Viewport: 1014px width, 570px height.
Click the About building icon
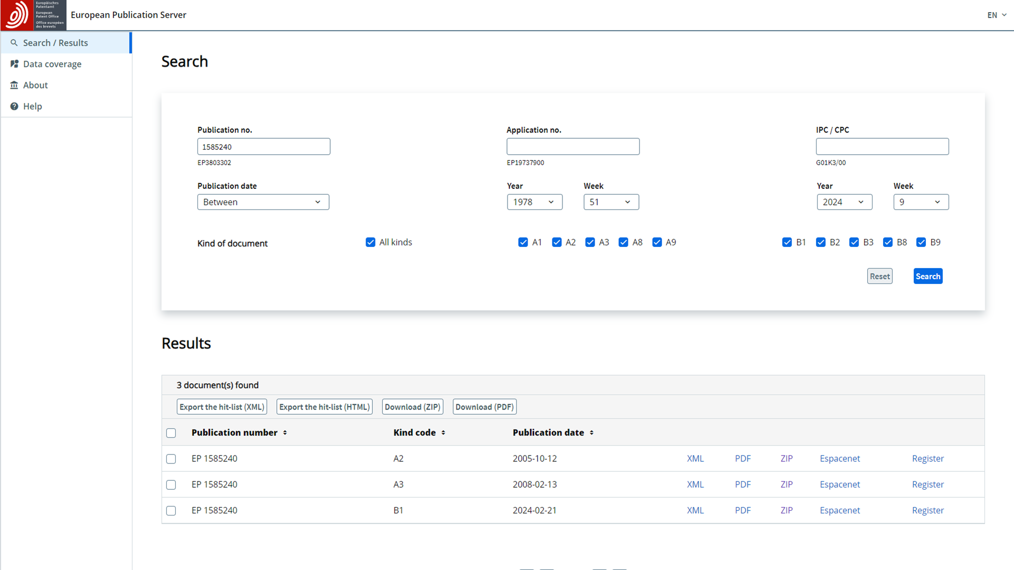coord(14,85)
